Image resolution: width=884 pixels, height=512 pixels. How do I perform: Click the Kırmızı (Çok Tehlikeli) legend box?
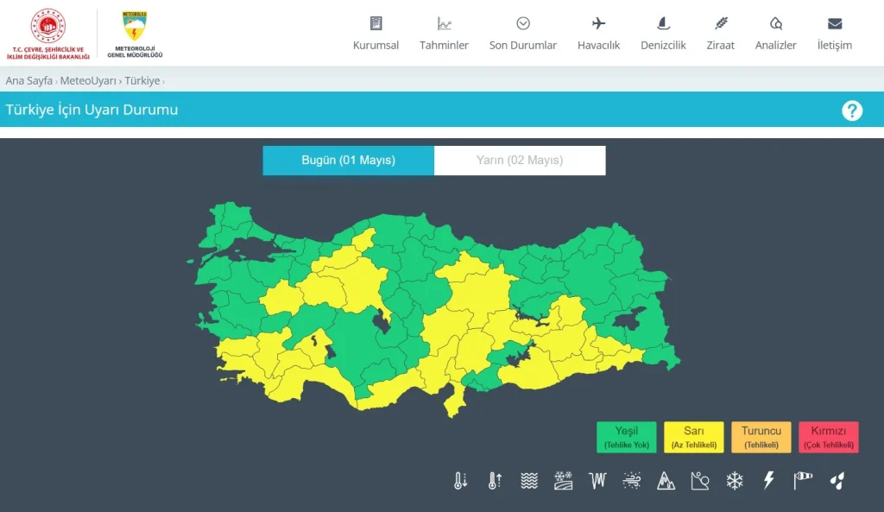[828, 437]
